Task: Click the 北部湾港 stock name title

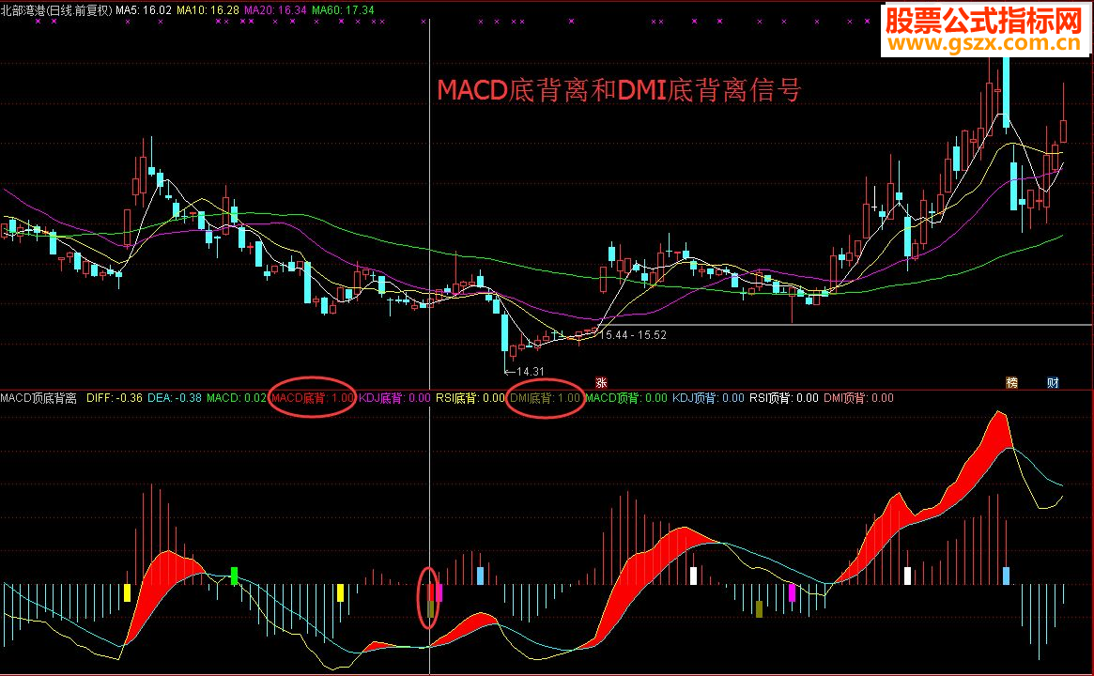Action: [x=26, y=8]
